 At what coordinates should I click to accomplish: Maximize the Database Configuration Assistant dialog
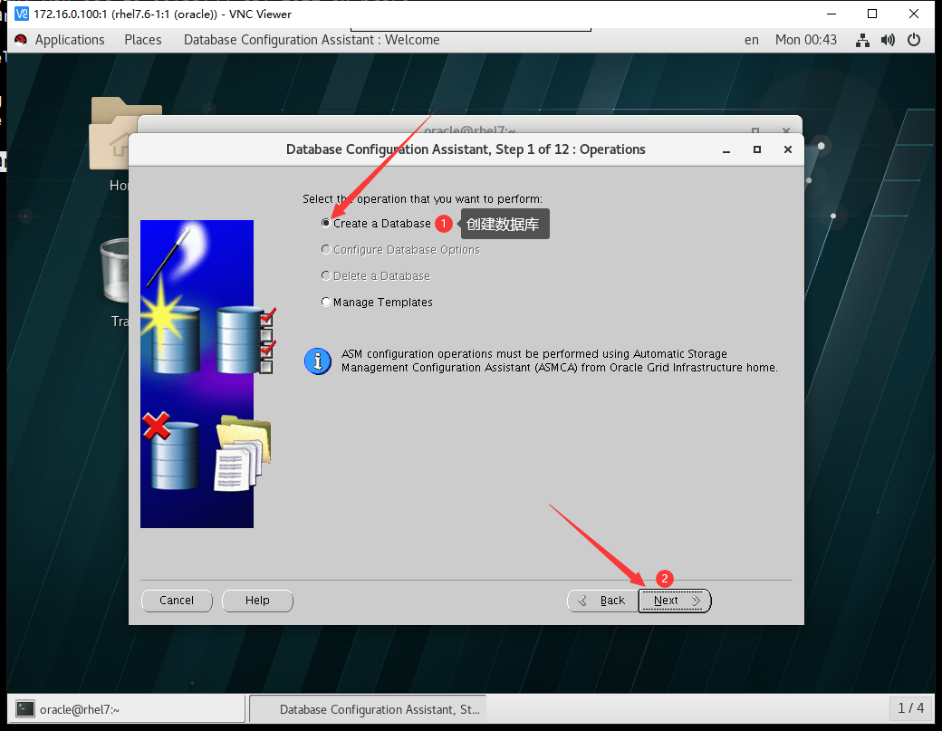pyautogui.click(x=757, y=149)
